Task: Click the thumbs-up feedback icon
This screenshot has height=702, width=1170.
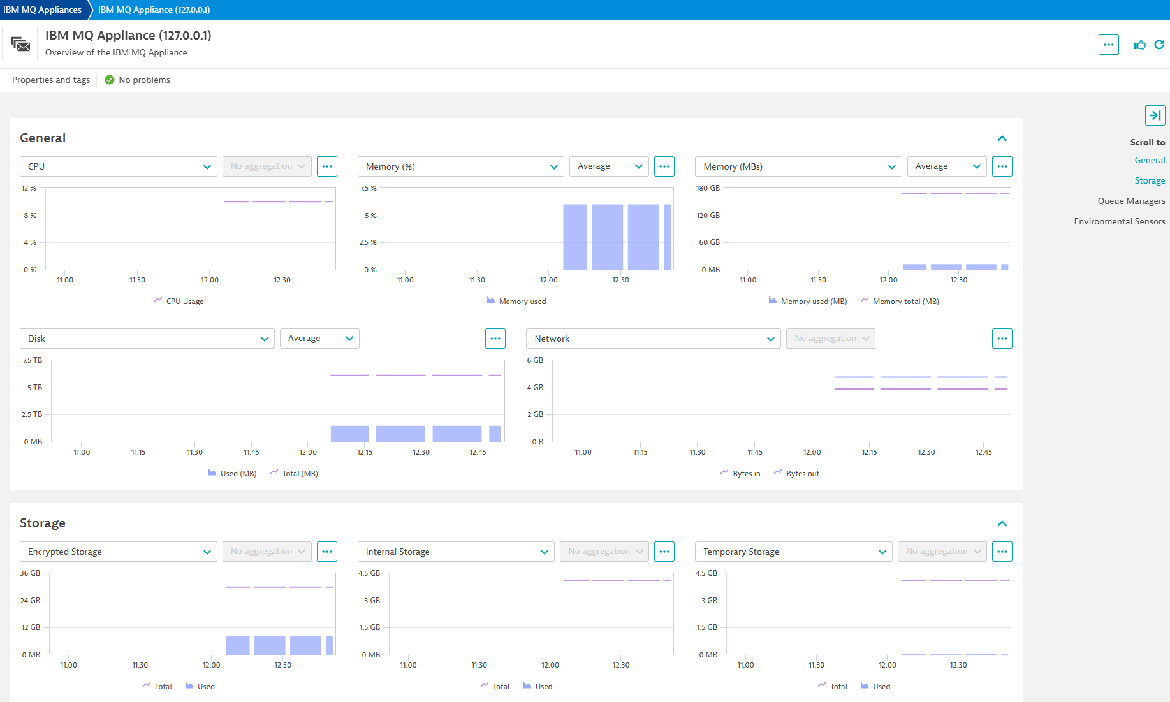Action: click(x=1140, y=45)
